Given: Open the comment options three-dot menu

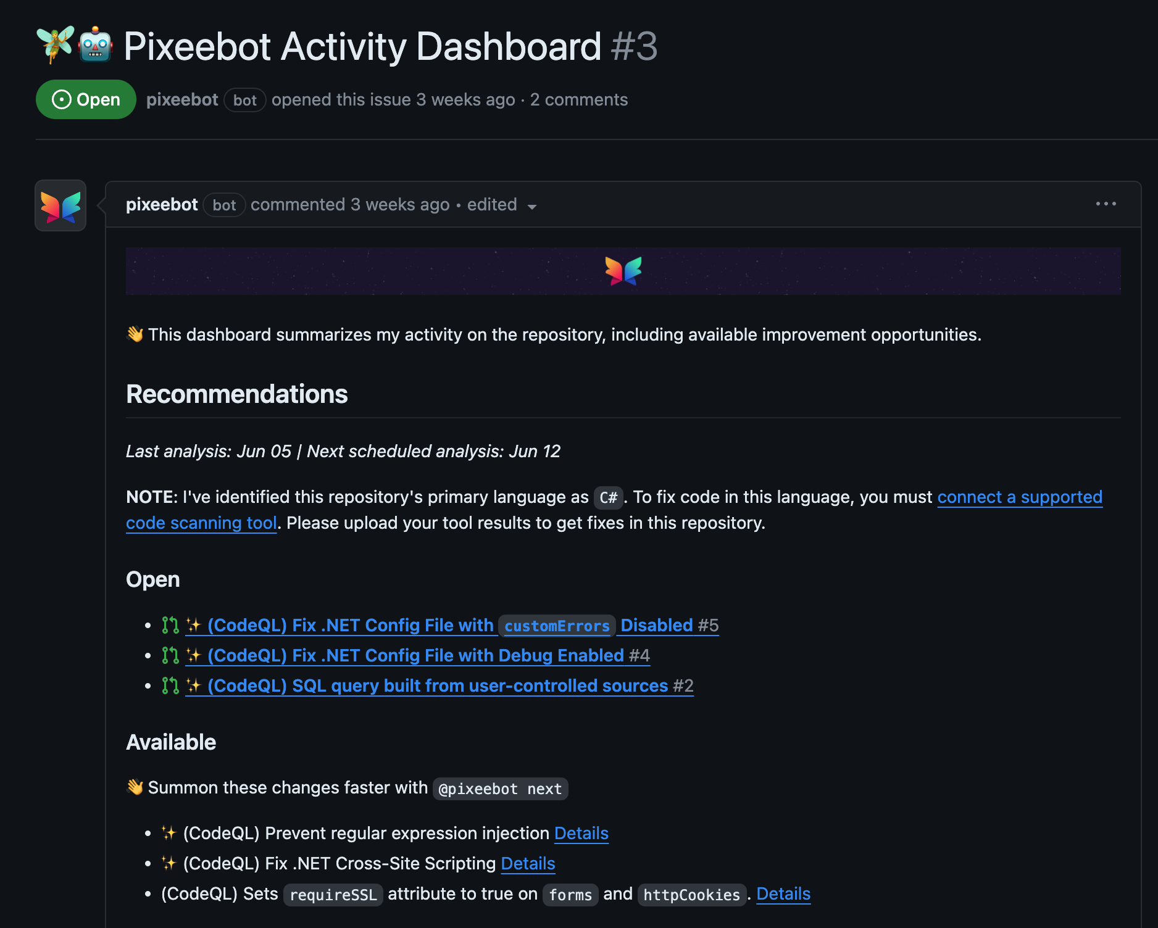Looking at the screenshot, I should pyautogui.click(x=1106, y=204).
